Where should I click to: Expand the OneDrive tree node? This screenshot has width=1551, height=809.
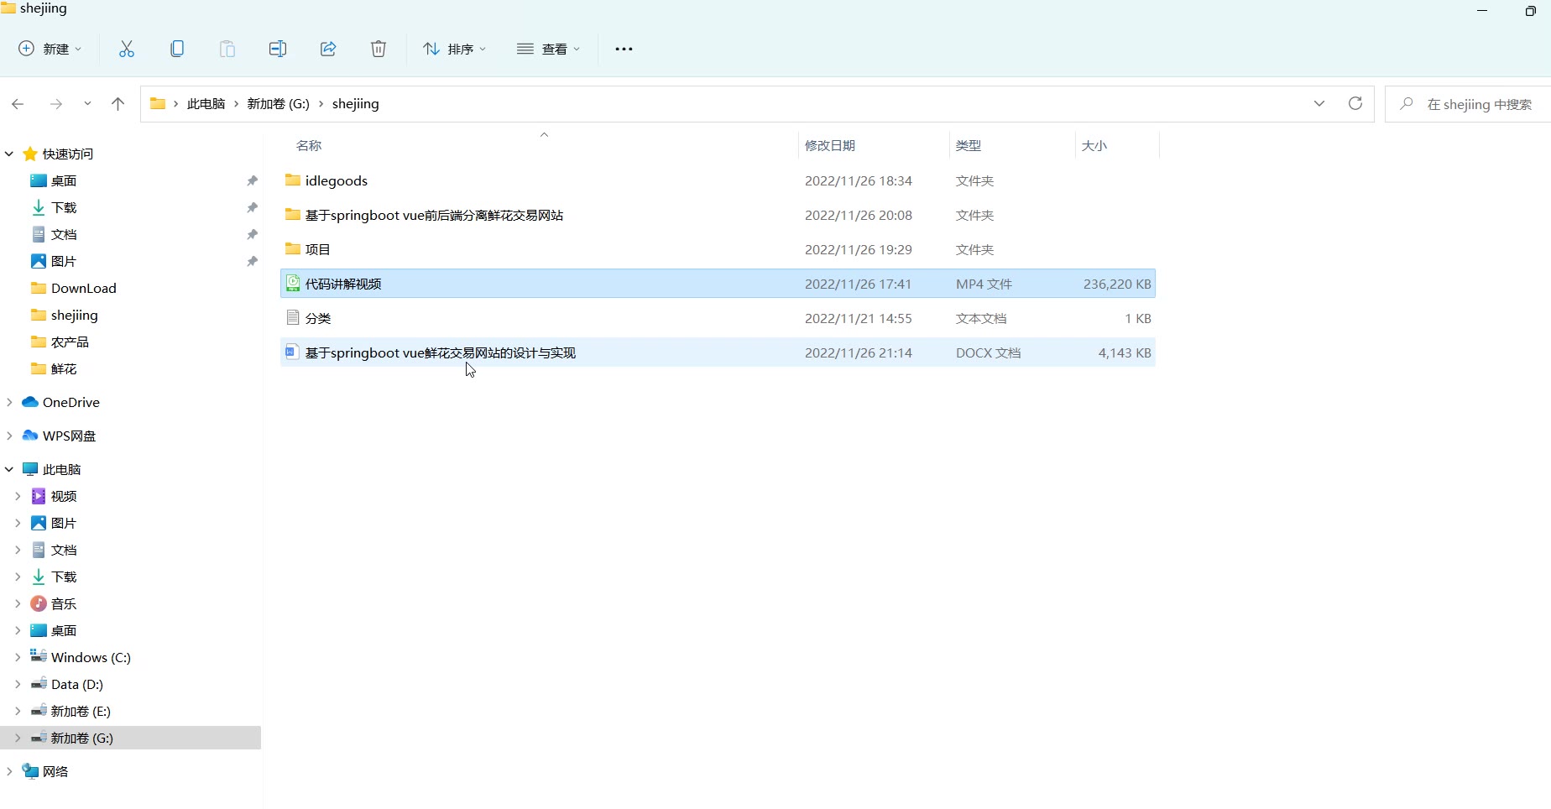coord(9,403)
